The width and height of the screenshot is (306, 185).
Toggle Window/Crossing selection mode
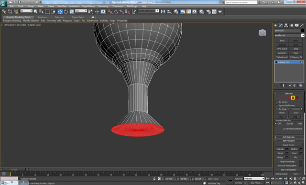click(53, 11)
